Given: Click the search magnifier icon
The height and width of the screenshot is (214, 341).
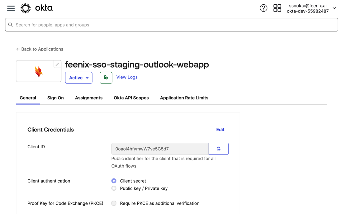Looking at the screenshot, I should (11, 25).
